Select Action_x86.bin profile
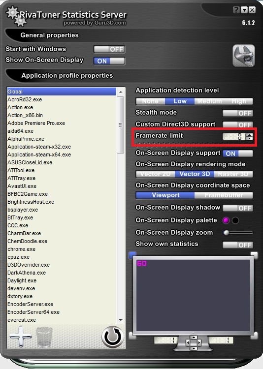The image size is (263, 369). tap(62, 115)
